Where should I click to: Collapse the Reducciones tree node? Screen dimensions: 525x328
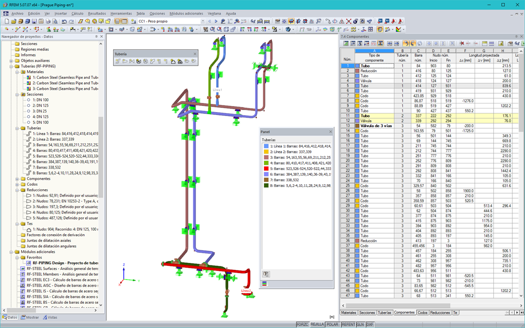pyautogui.click(x=17, y=190)
